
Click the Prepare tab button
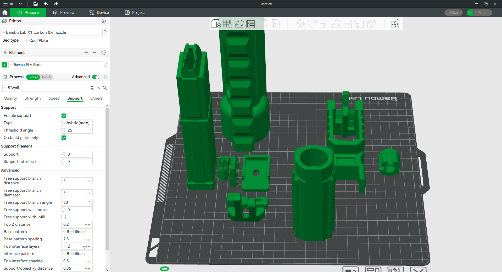click(28, 13)
